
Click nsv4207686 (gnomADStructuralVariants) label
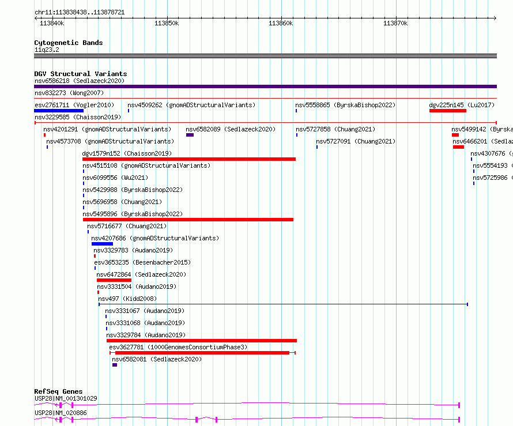[x=155, y=238]
